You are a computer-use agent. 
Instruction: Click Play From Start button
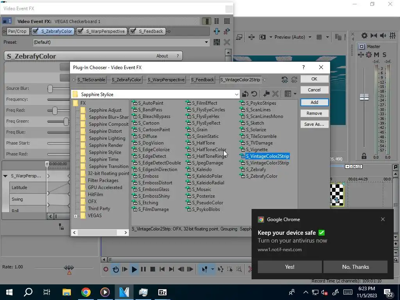[x=125, y=269]
